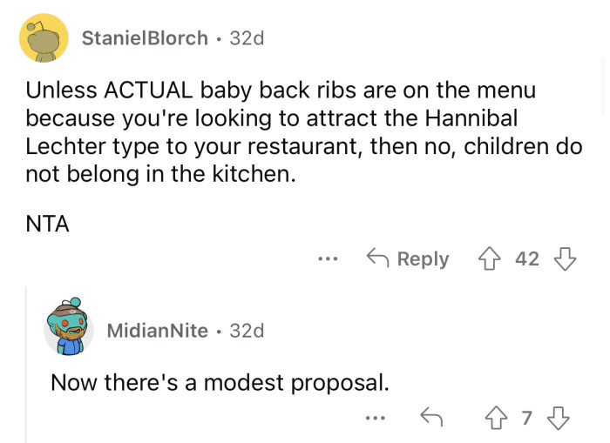
Task: Click the reply arrow on MidianNite's comment
Action: pos(430,419)
